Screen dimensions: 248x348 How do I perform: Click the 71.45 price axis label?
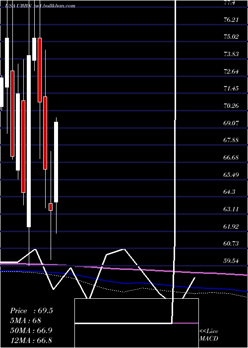pyautogui.click(x=232, y=88)
